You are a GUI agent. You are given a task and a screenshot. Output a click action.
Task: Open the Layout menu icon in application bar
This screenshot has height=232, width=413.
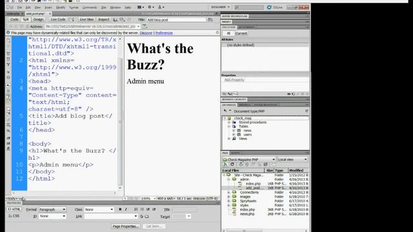[x=141, y=7]
